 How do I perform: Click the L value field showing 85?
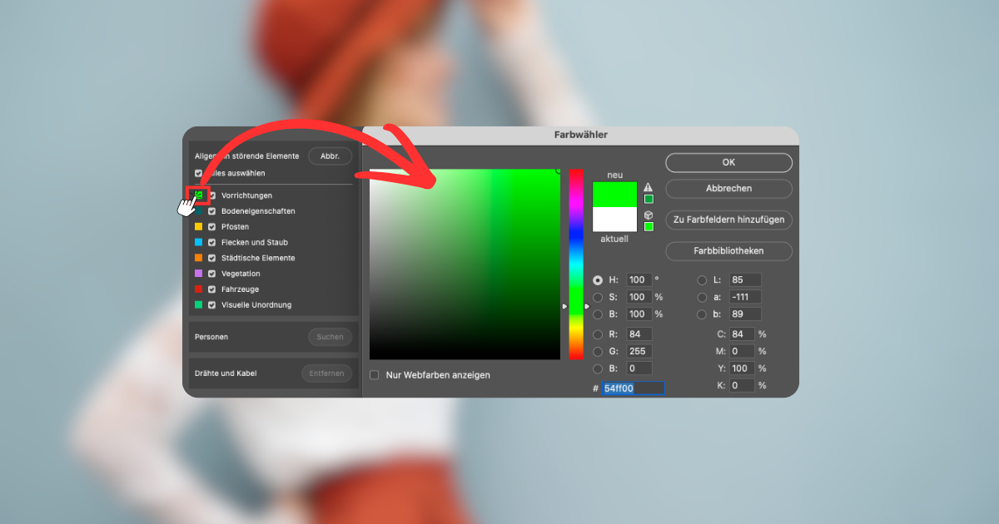(x=746, y=280)
